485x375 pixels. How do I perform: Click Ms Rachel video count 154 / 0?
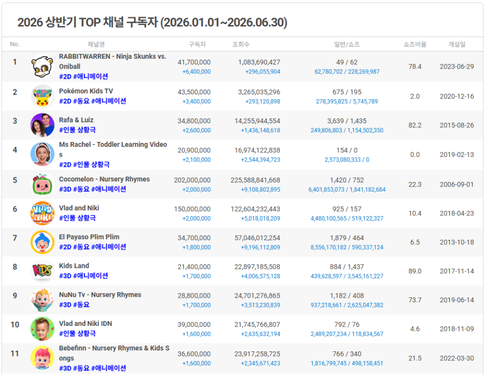pos(347,150)
